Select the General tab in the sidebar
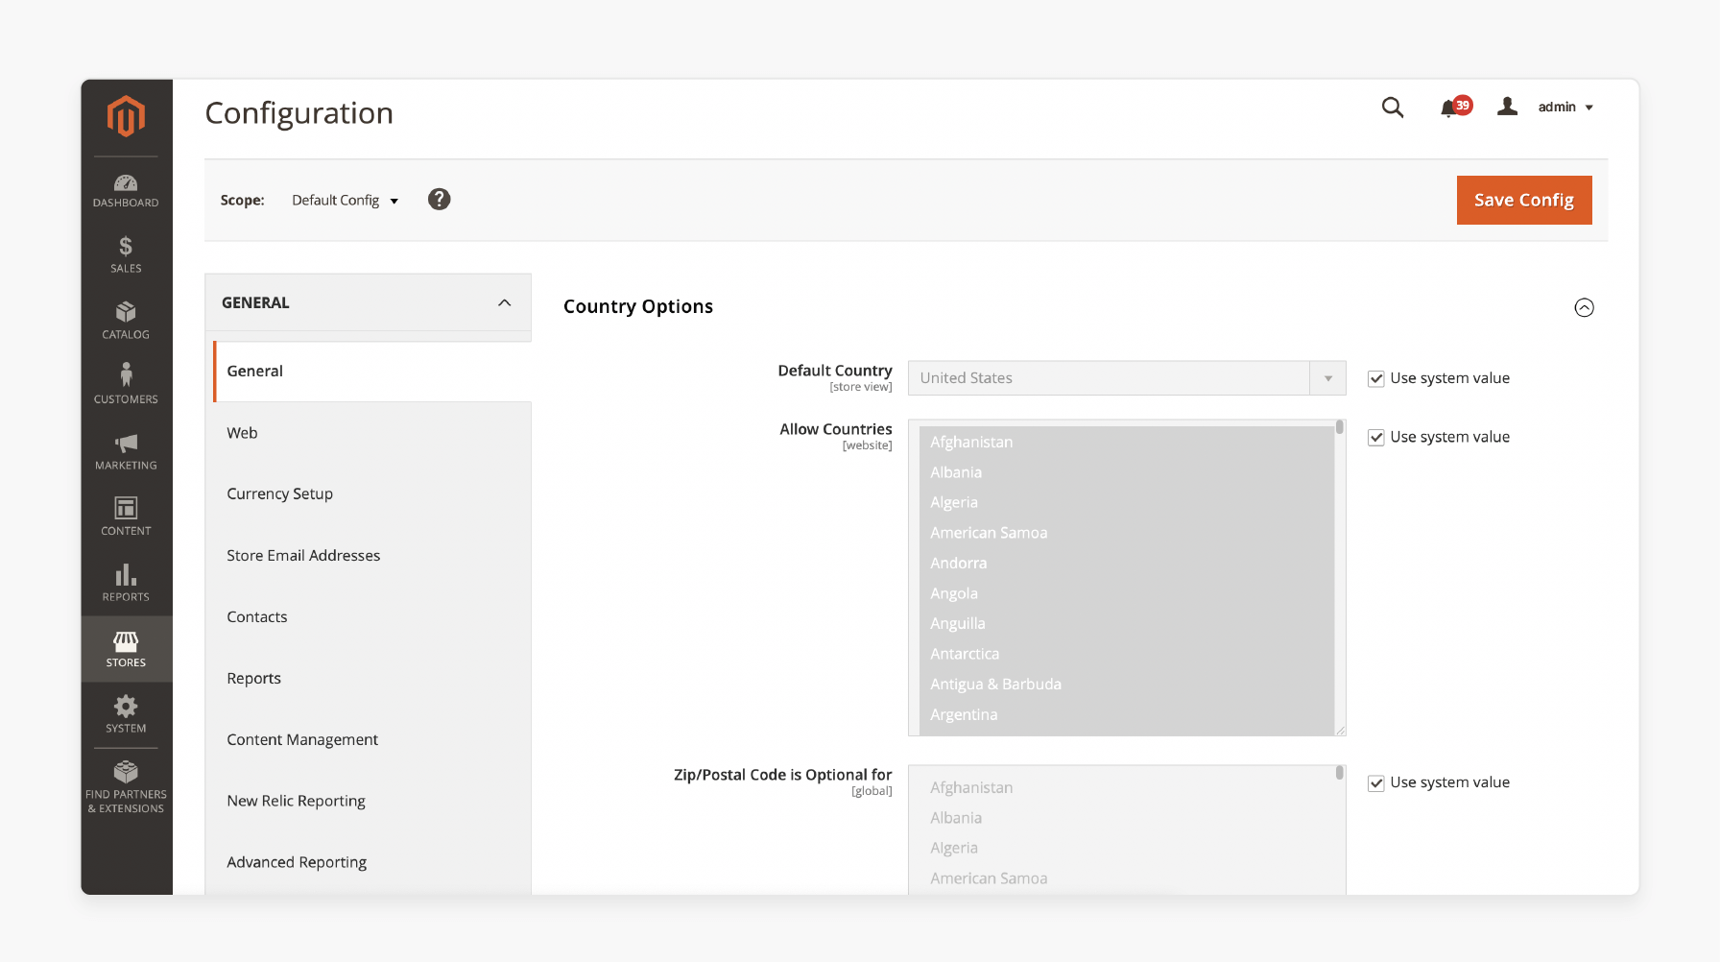The width and height of the screenshot is (1720, 962). [x=372, y=372]
